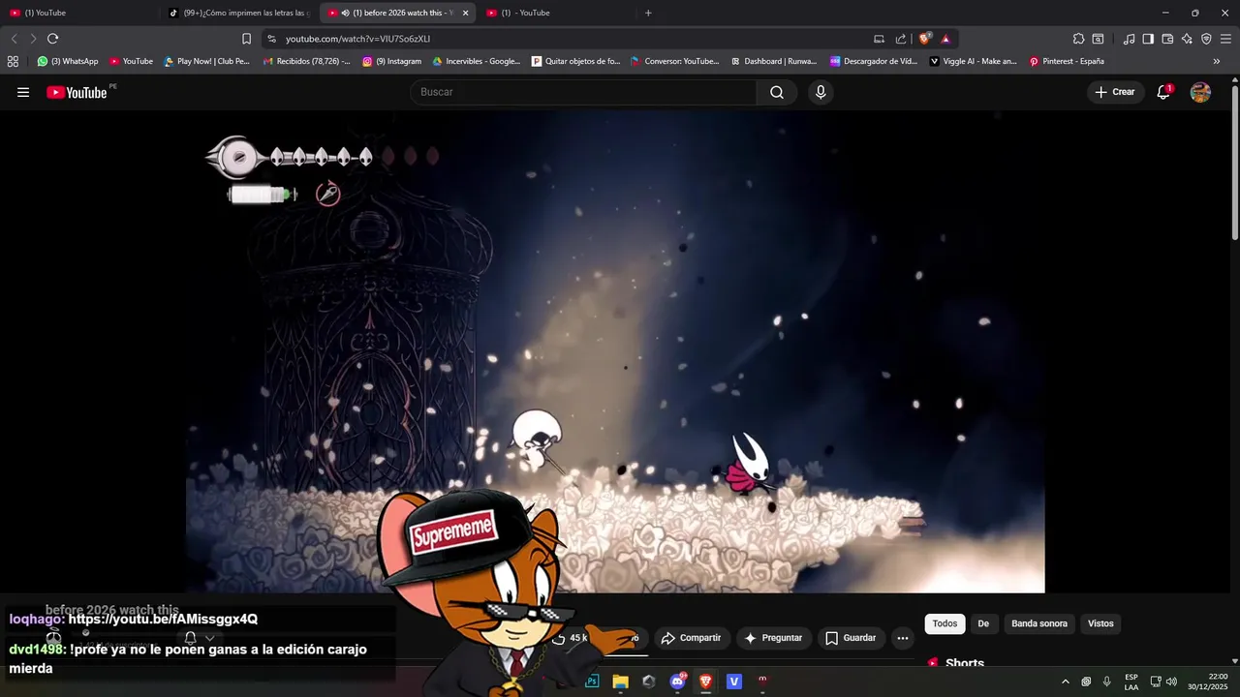1240x697 pixels.
Task: Open the volume control in system tray
Action: point(1171,682)
